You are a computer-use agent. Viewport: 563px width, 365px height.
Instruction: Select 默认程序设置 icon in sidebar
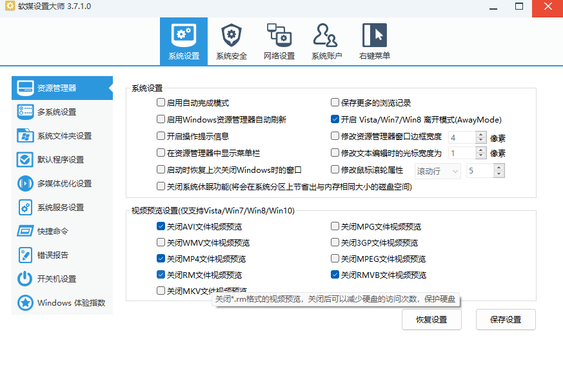pyautogui.click(x=25, y=159)
